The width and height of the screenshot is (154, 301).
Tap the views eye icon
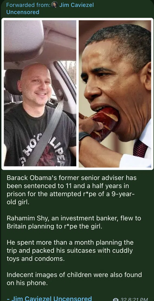(116, 299)
